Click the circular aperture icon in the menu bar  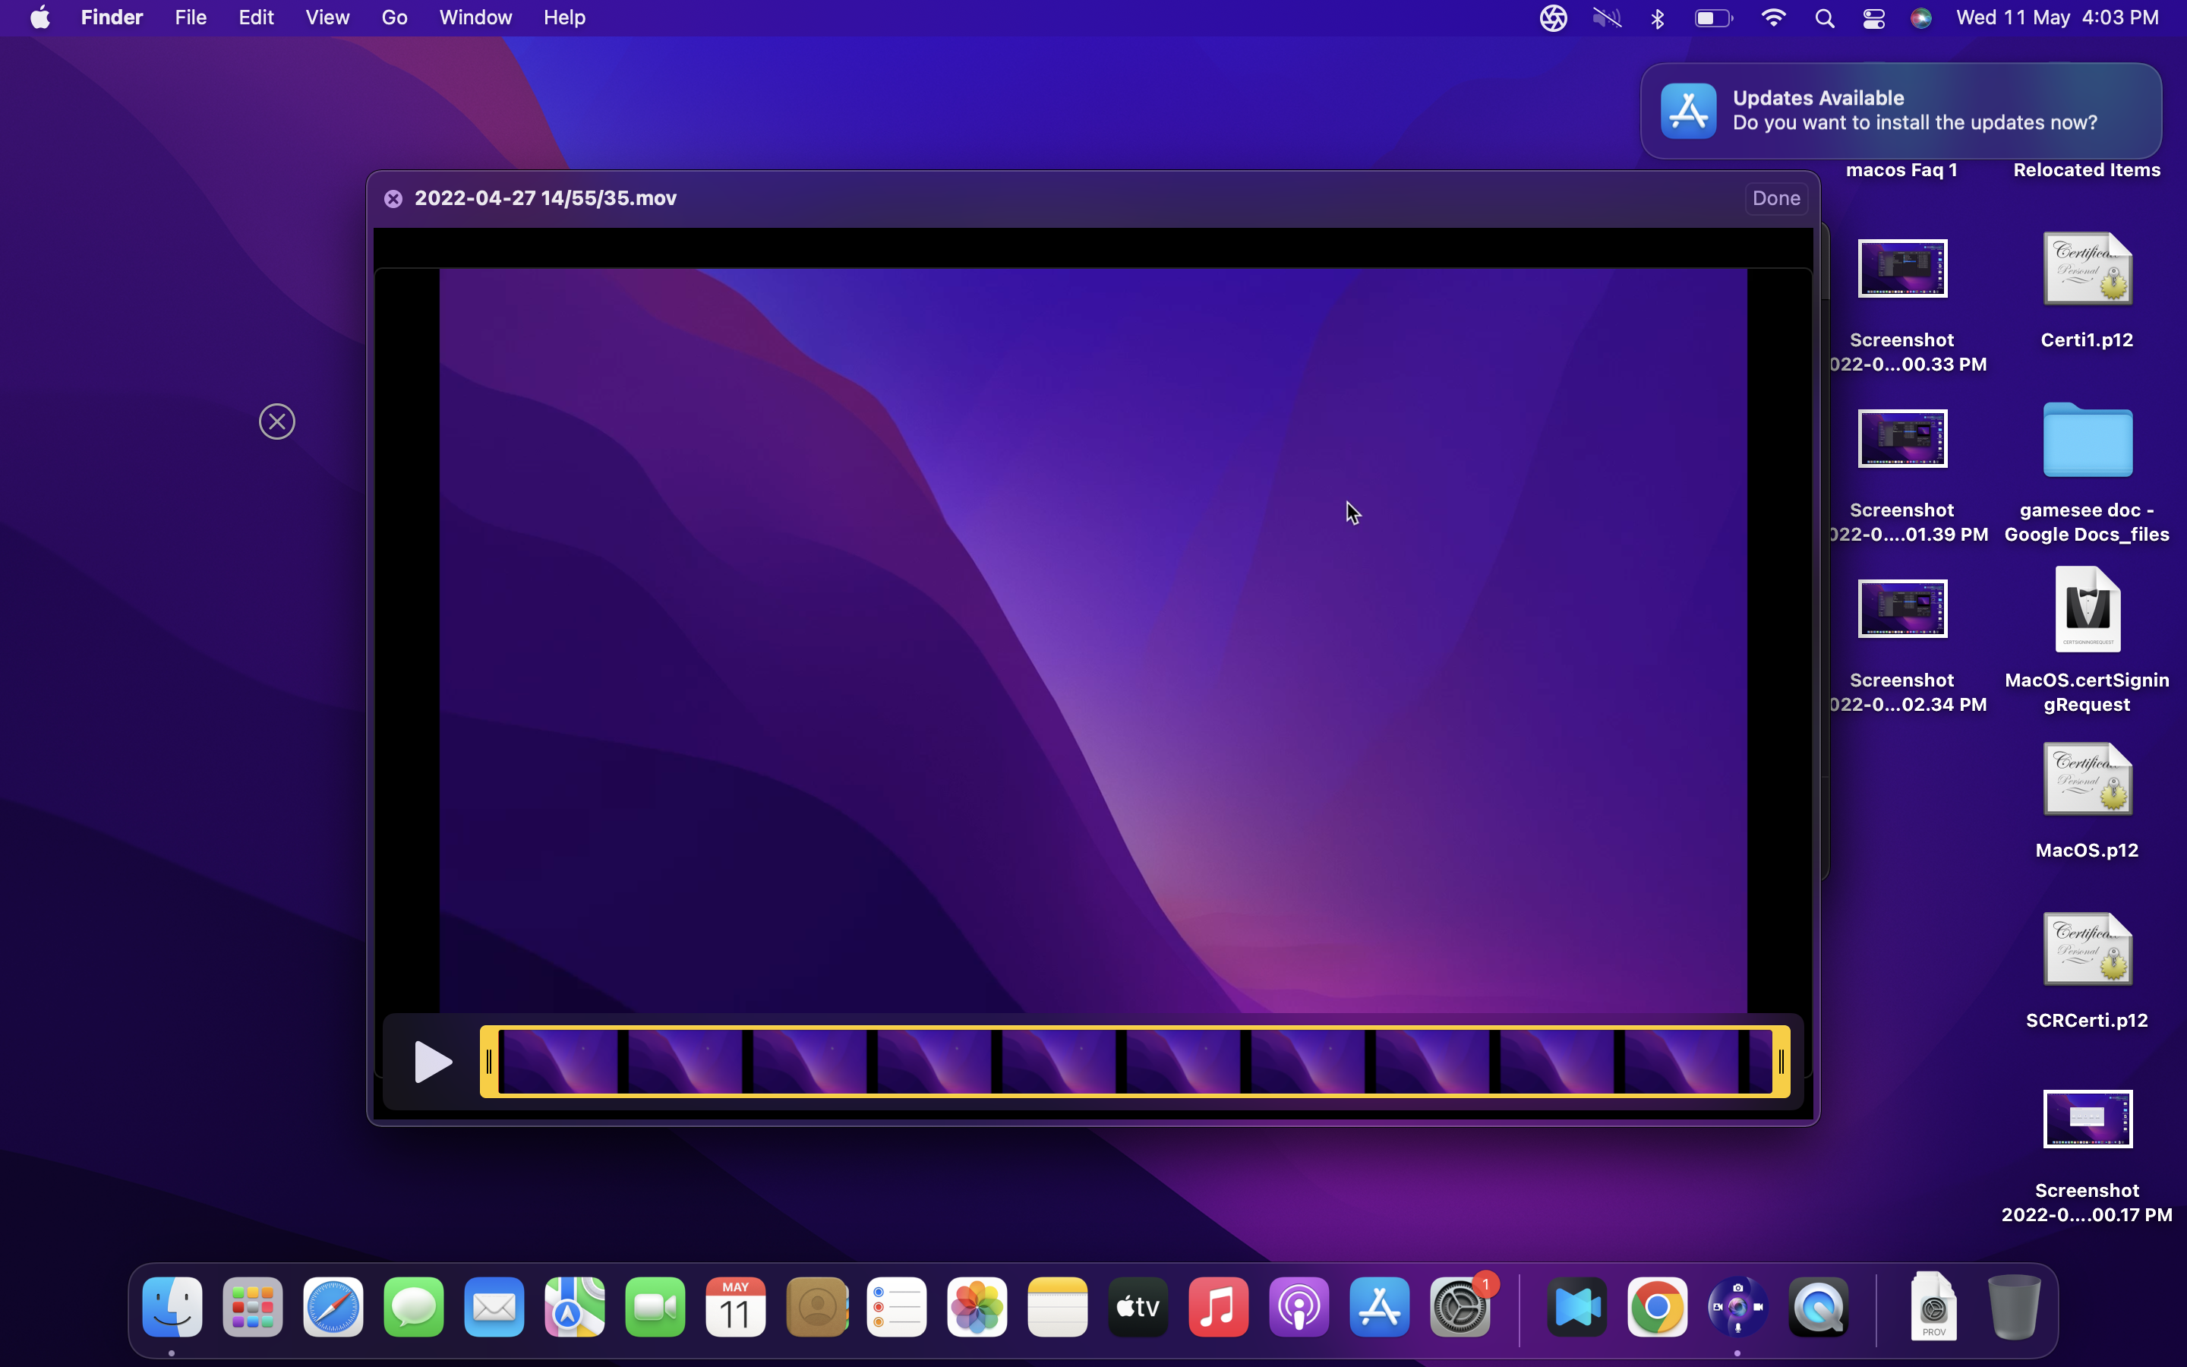1553,18
